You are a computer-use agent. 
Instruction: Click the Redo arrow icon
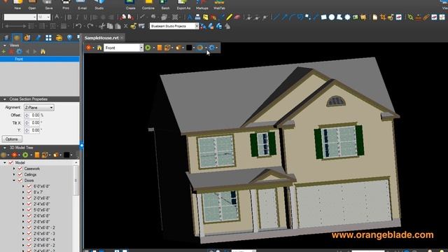coord(90,26)
